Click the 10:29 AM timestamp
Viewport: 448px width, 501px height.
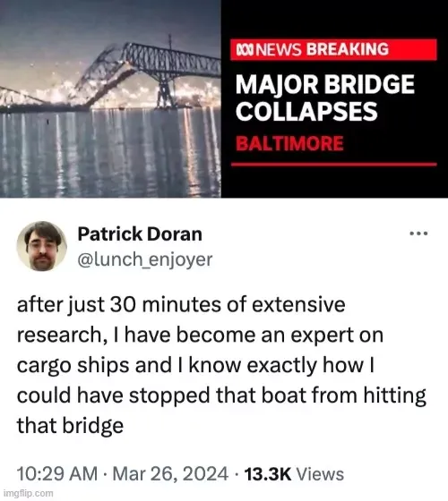(x=57, y=473)
